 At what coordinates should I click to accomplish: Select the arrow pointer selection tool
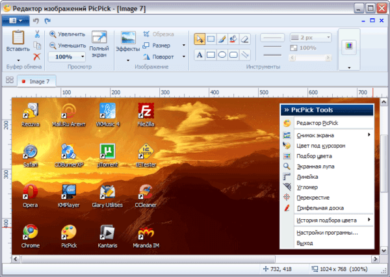coord(200,39)
